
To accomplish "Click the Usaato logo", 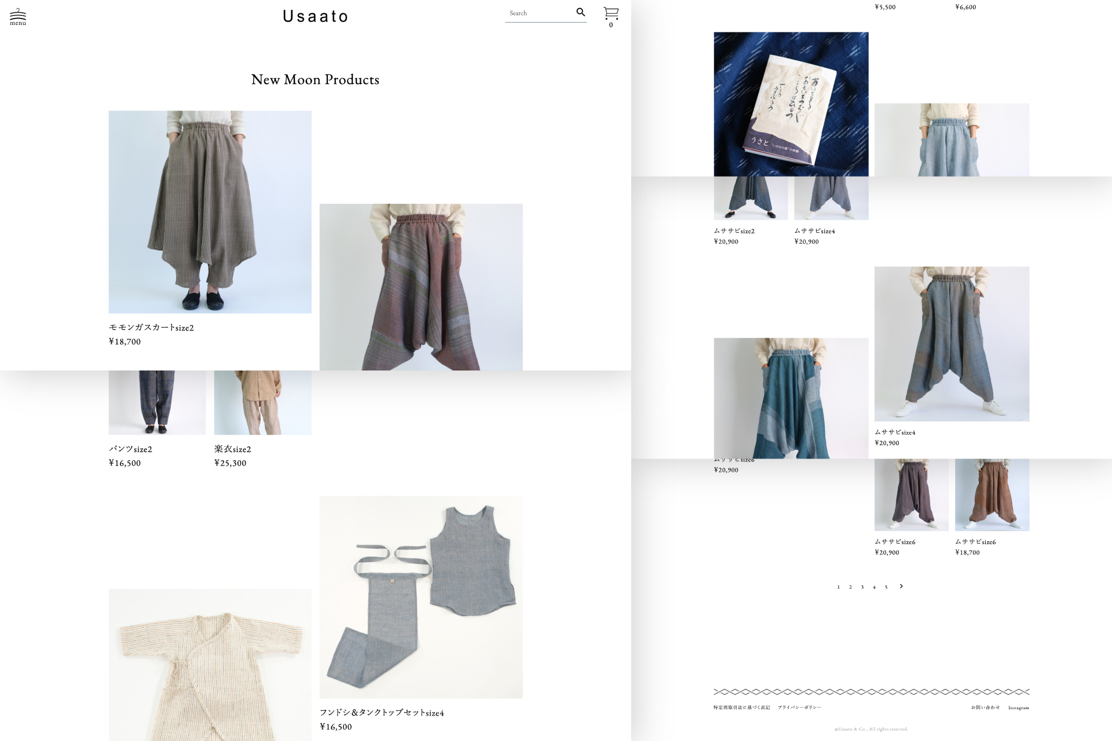I will coord(314,16).
